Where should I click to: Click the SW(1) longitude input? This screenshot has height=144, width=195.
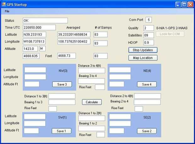[x=35, y=124]
